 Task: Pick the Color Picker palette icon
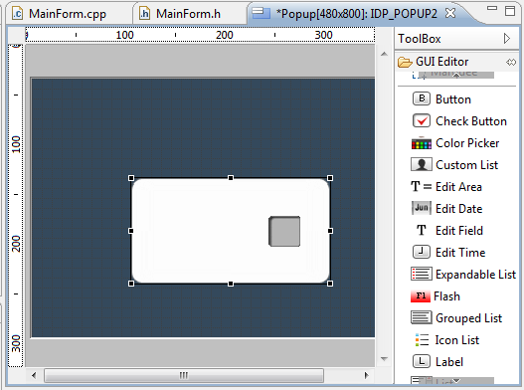(x=421, y=143)
